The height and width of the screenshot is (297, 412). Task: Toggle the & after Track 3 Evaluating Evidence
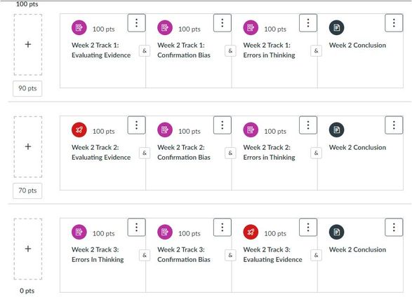(x=317, y=255)
